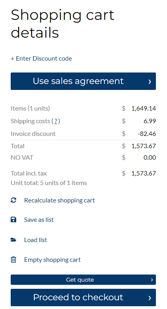Click the Recalculate shopping cart link
Image resolution: width=167 pixels, height=309 pixels.
(59, 200)
